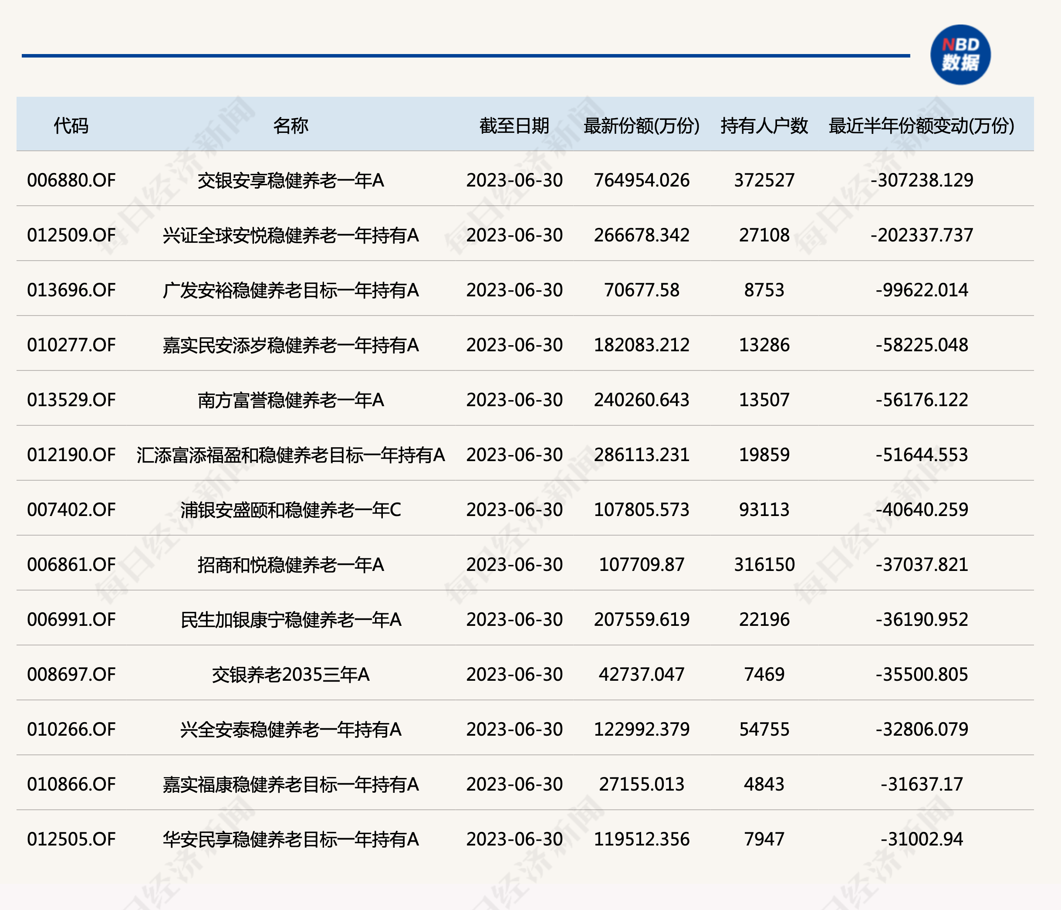Click change value -36190.952

pos(921,619)
